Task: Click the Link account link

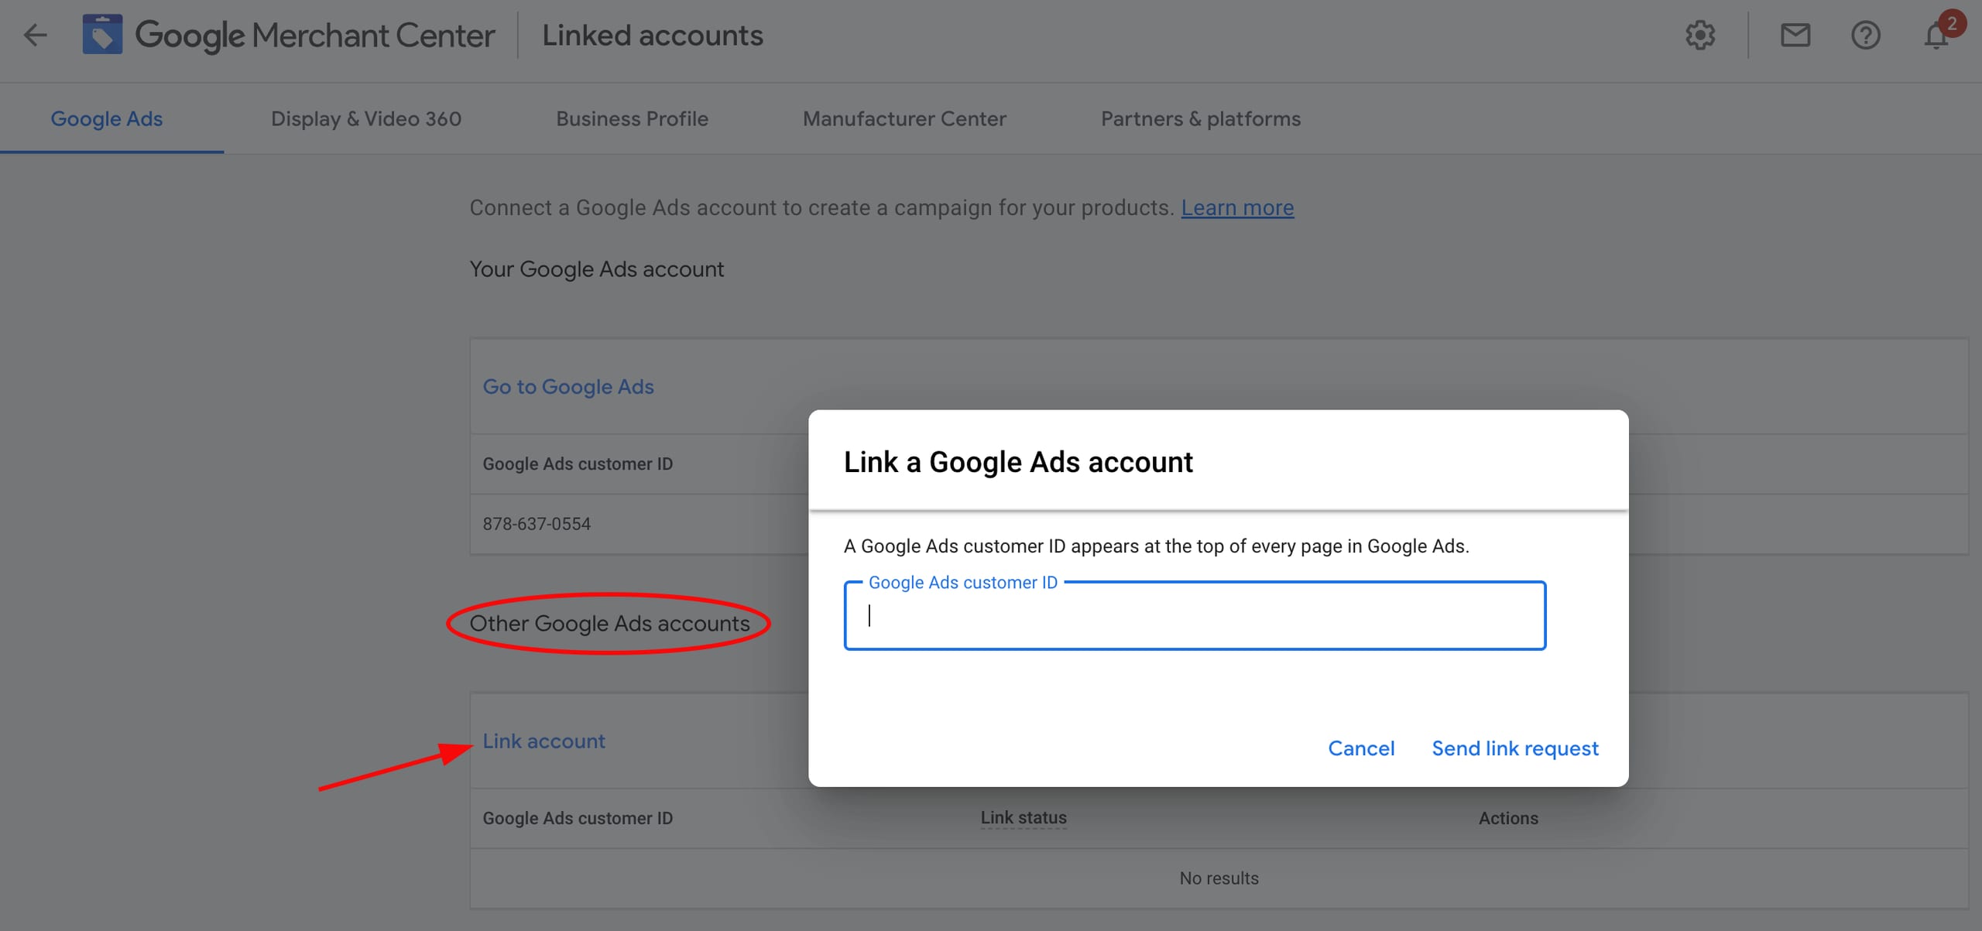Action: [x=543, y=741]
